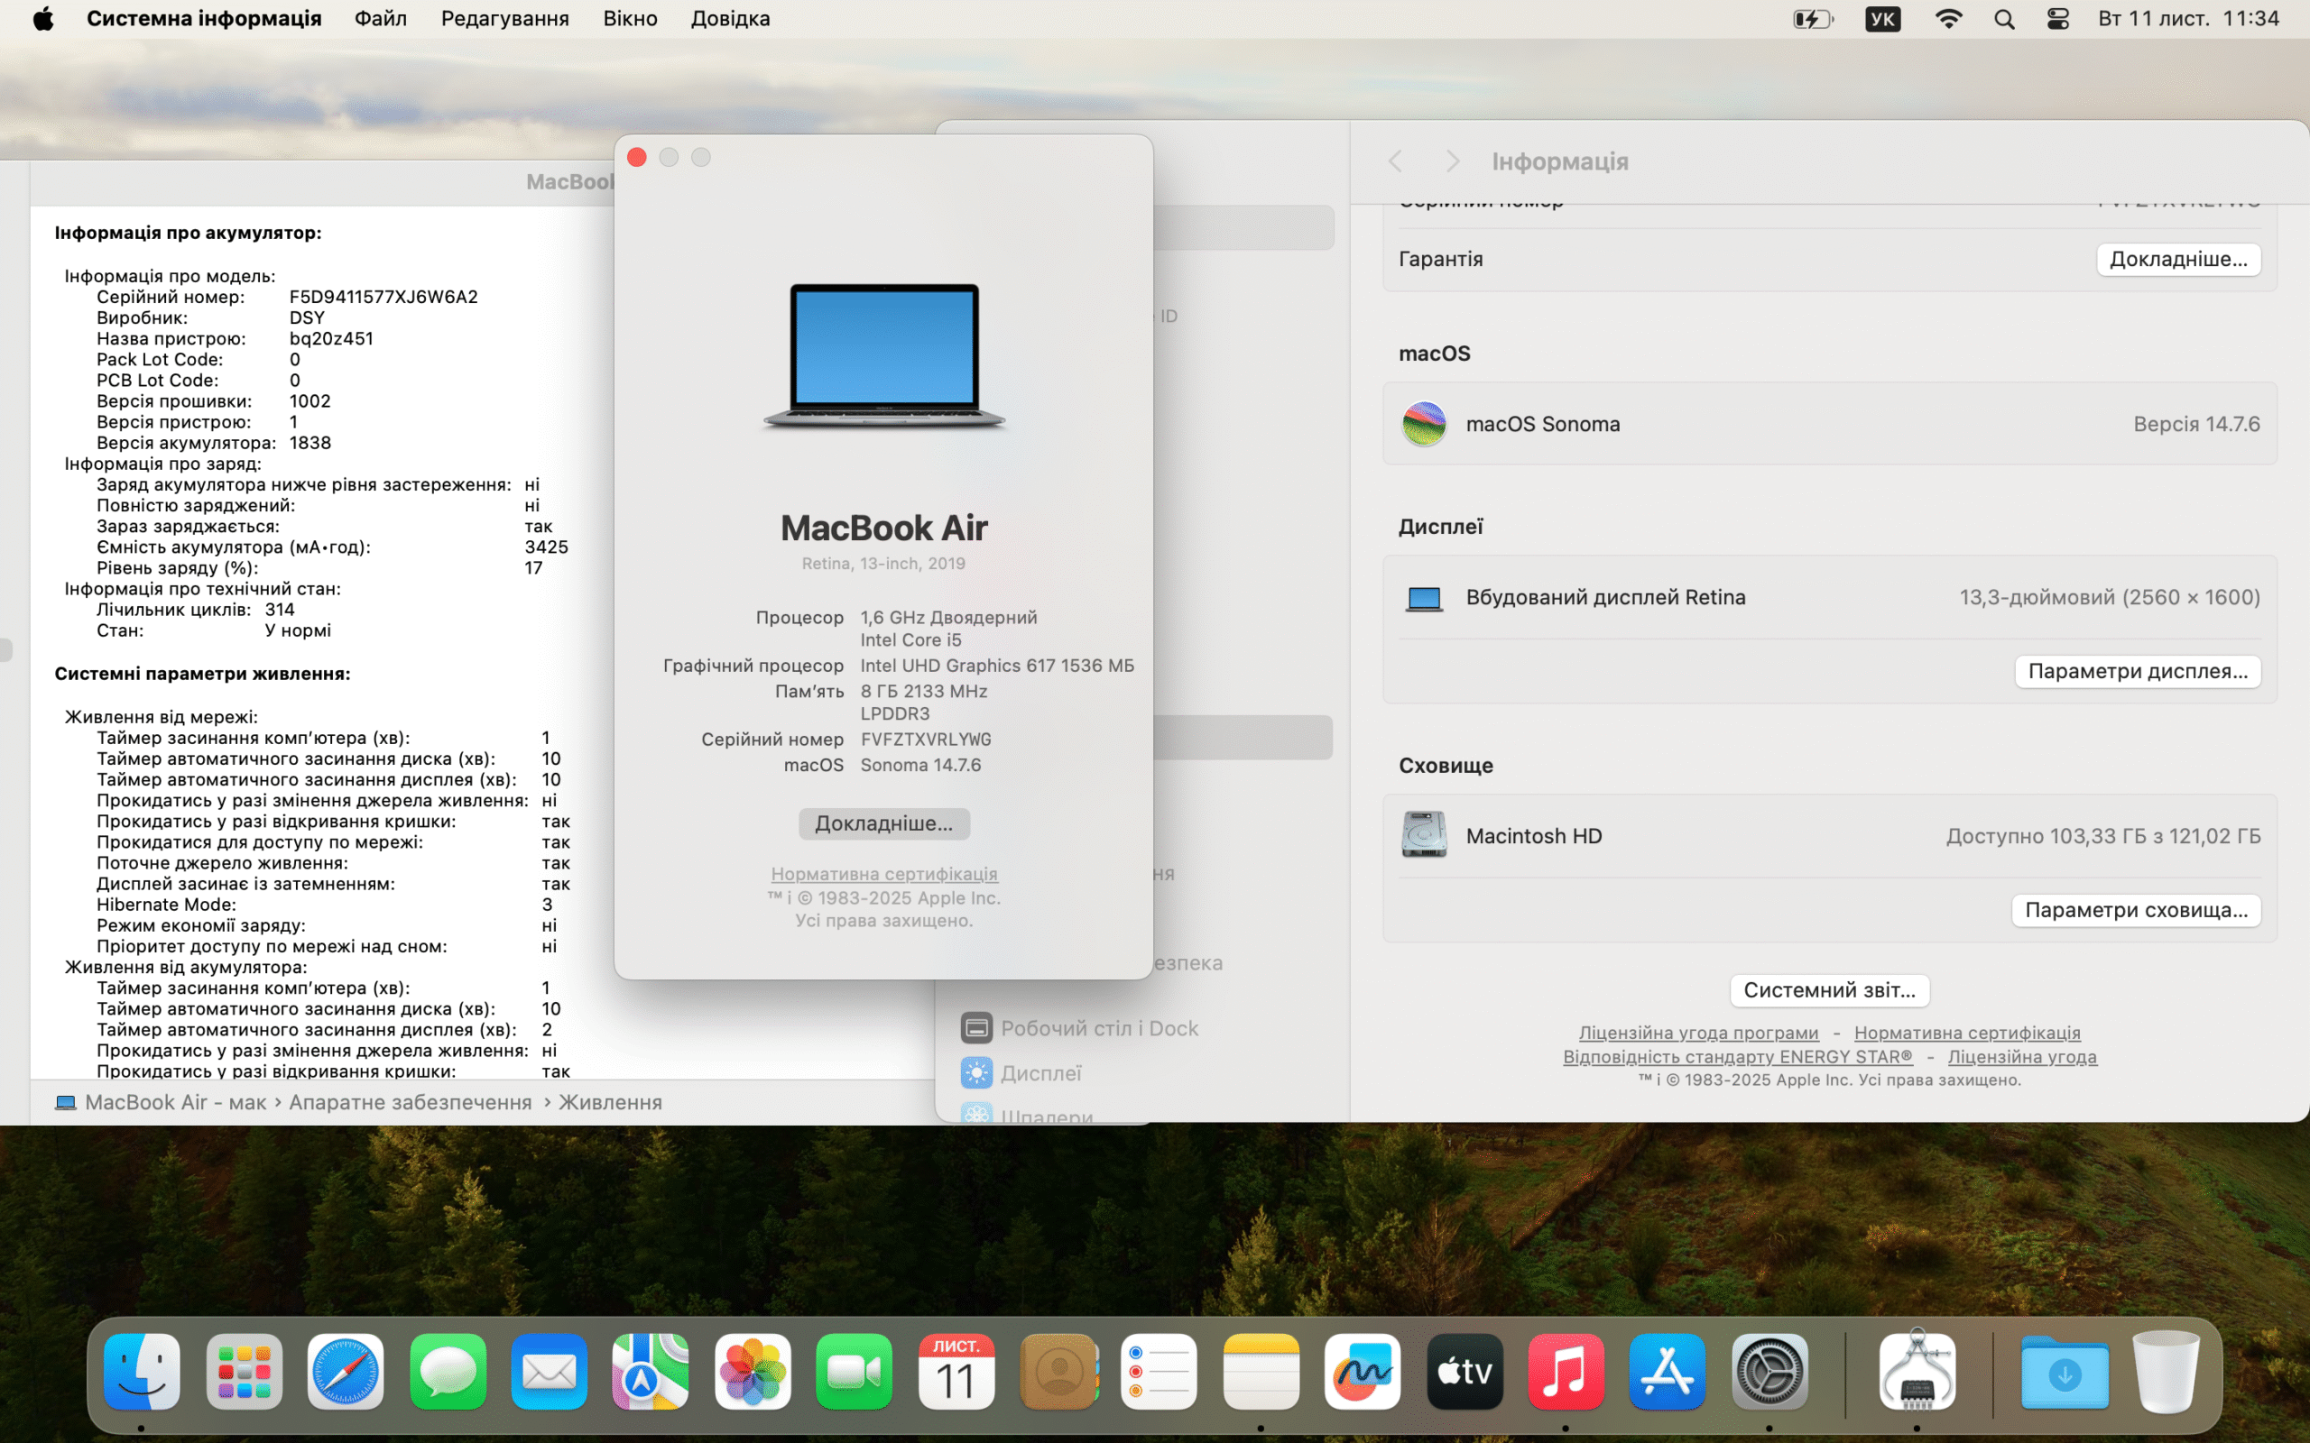Open Ліцензійна угода програми link

(x=1698, y=1033)
